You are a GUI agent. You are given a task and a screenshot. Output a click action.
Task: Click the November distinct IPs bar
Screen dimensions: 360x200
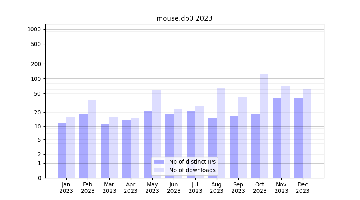[x=277, y=138]
